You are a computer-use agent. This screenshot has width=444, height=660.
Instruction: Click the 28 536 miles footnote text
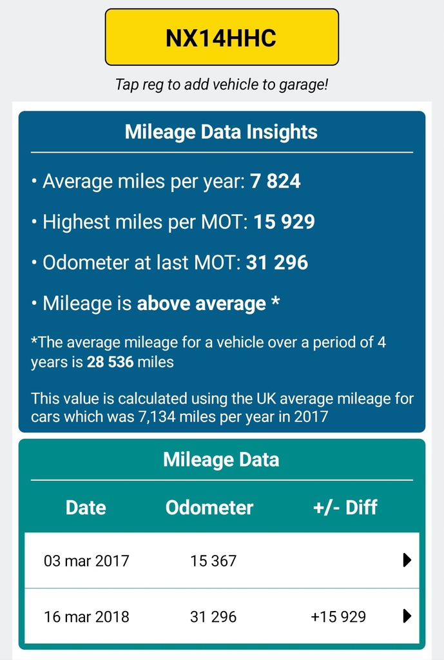point(110,362)
